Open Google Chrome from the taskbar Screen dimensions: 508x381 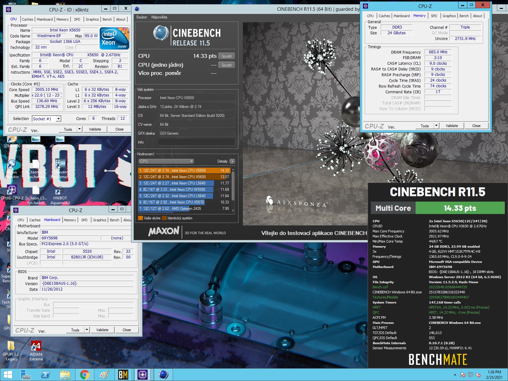click(84, 375)
